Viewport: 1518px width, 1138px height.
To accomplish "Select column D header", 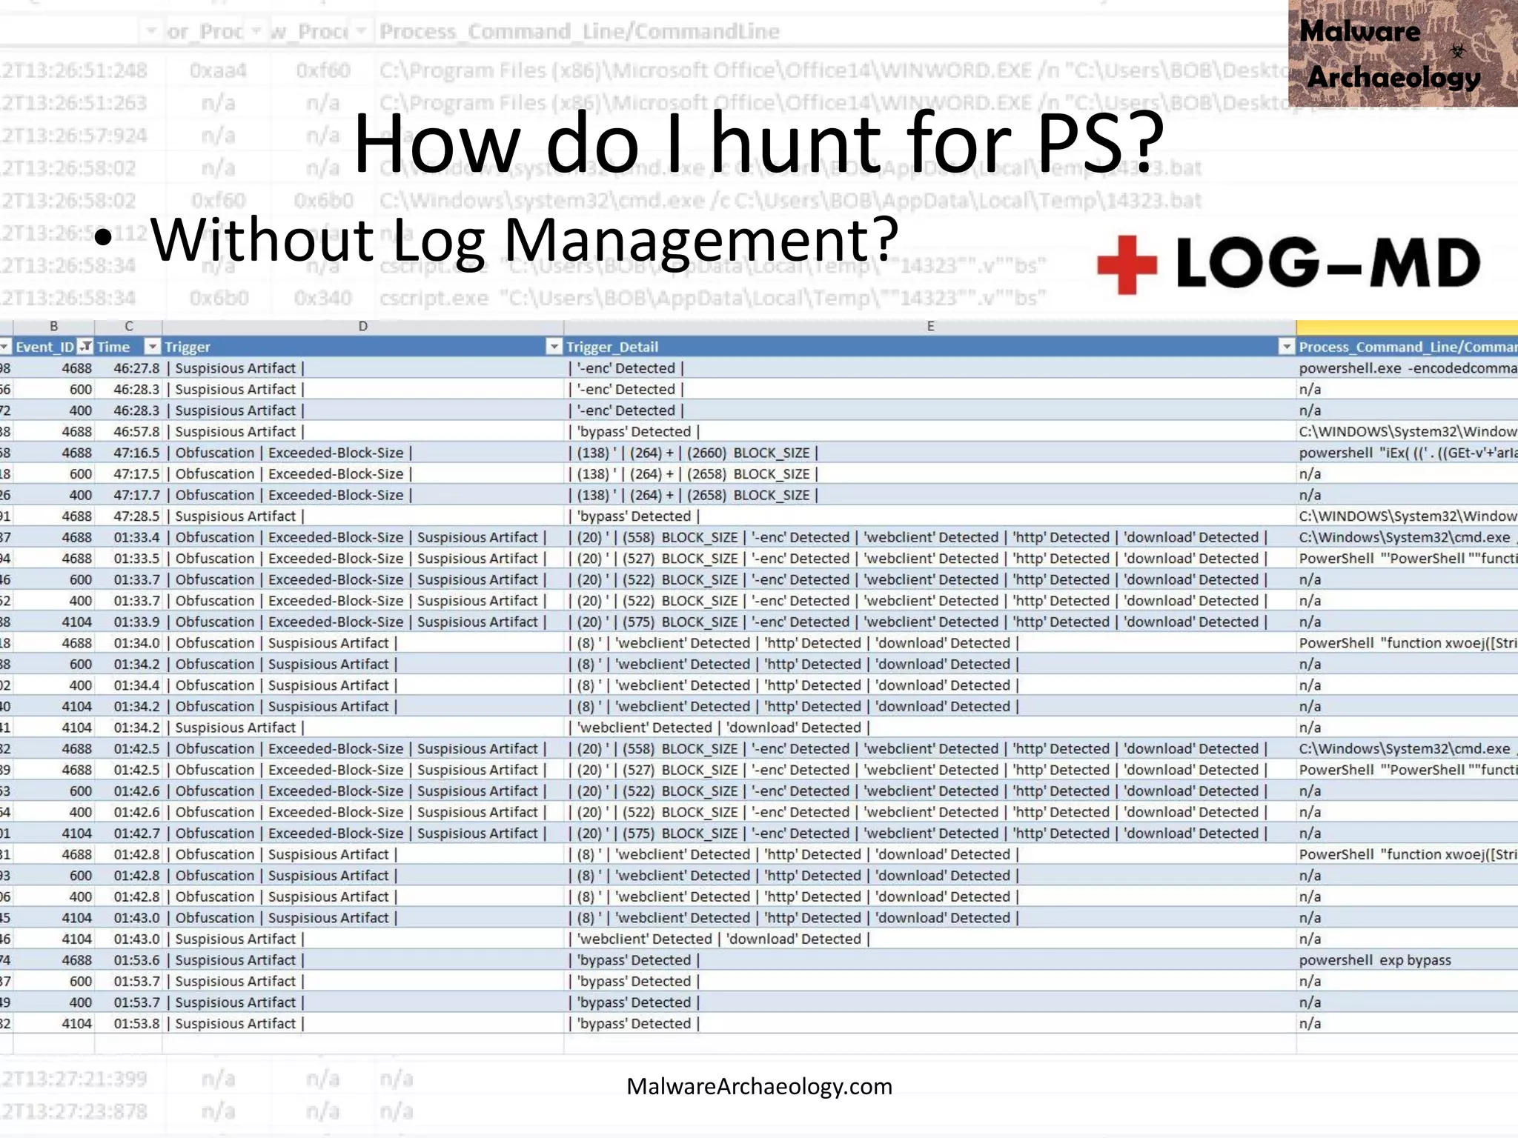I will point(363,326).
